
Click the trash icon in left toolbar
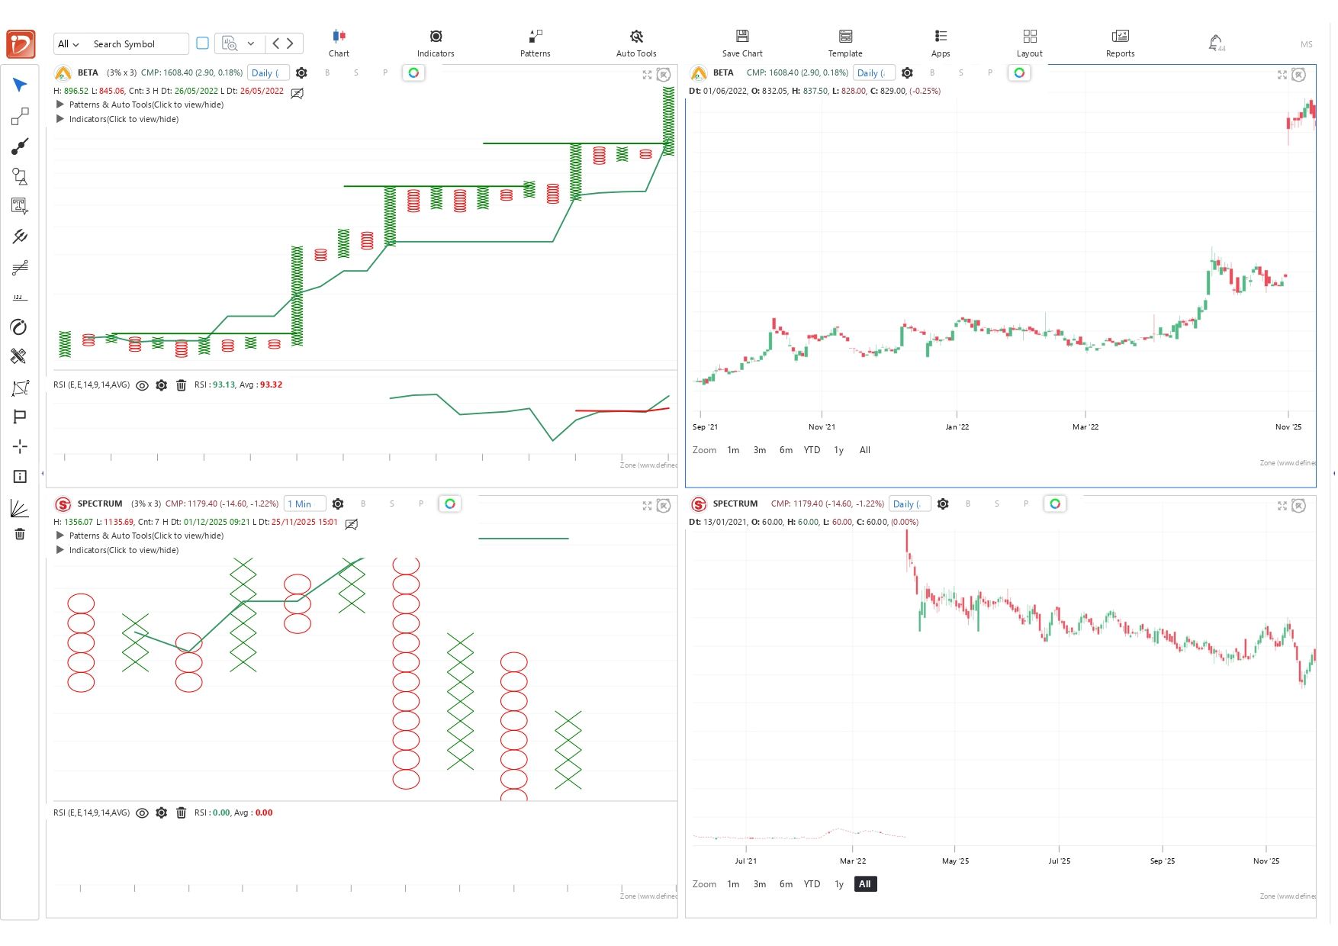coord(20,534)
